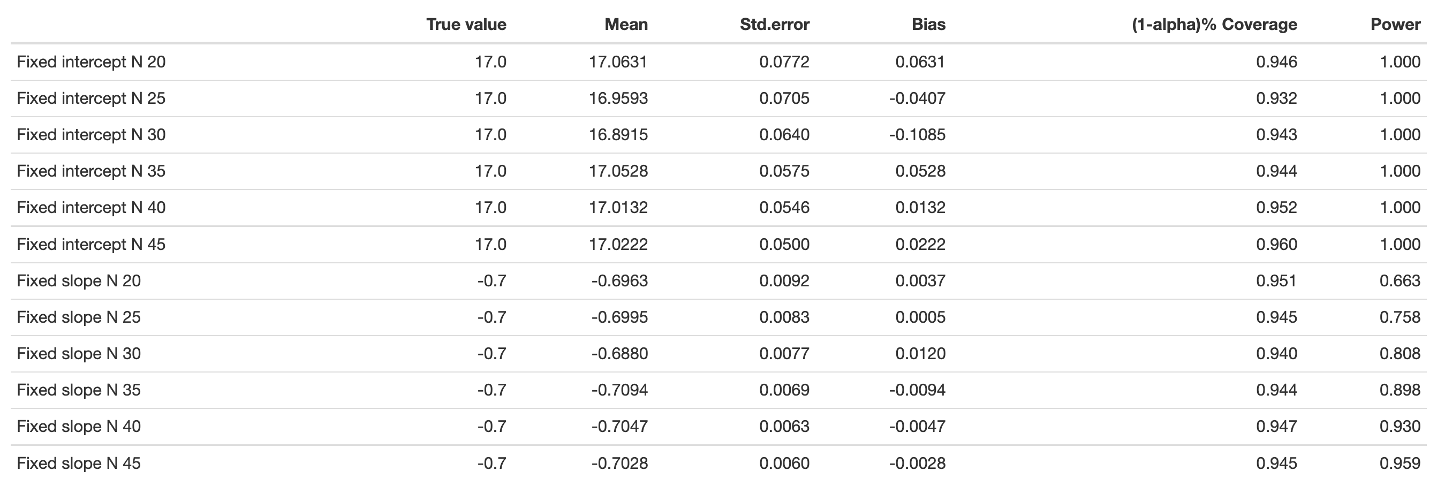This screenshot has height=486, width=1437.
Task: Select the Fixed slope N 45 row label
Action: pos(79,463)
